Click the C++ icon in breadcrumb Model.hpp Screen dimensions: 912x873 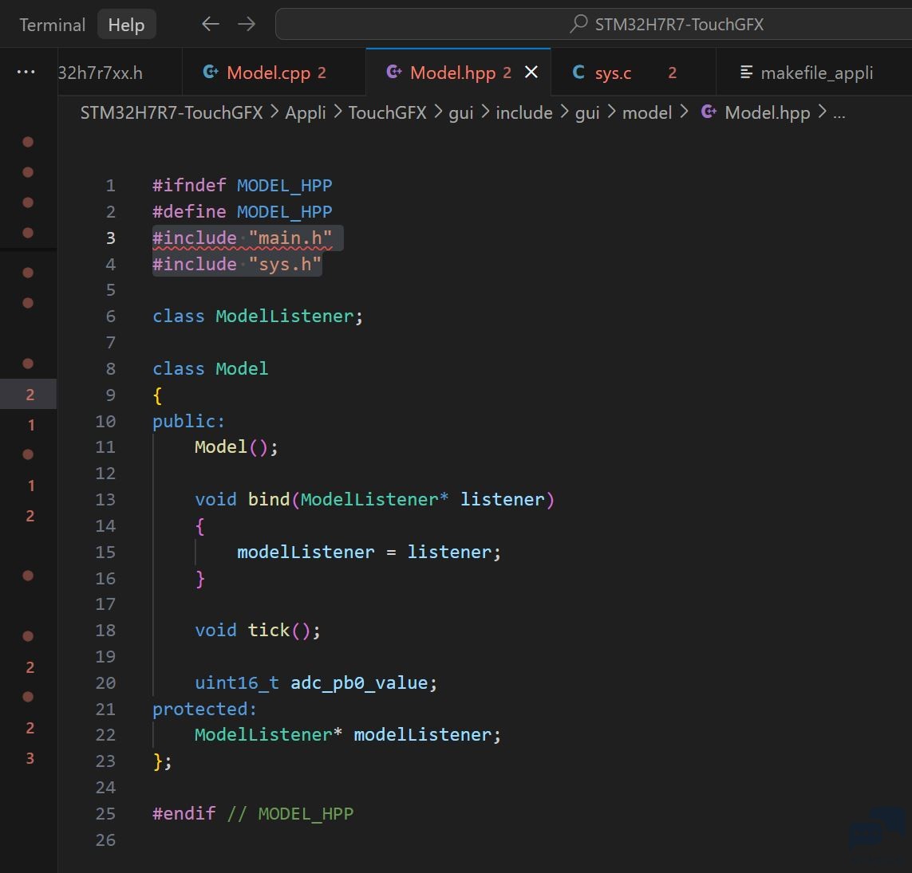709,112
